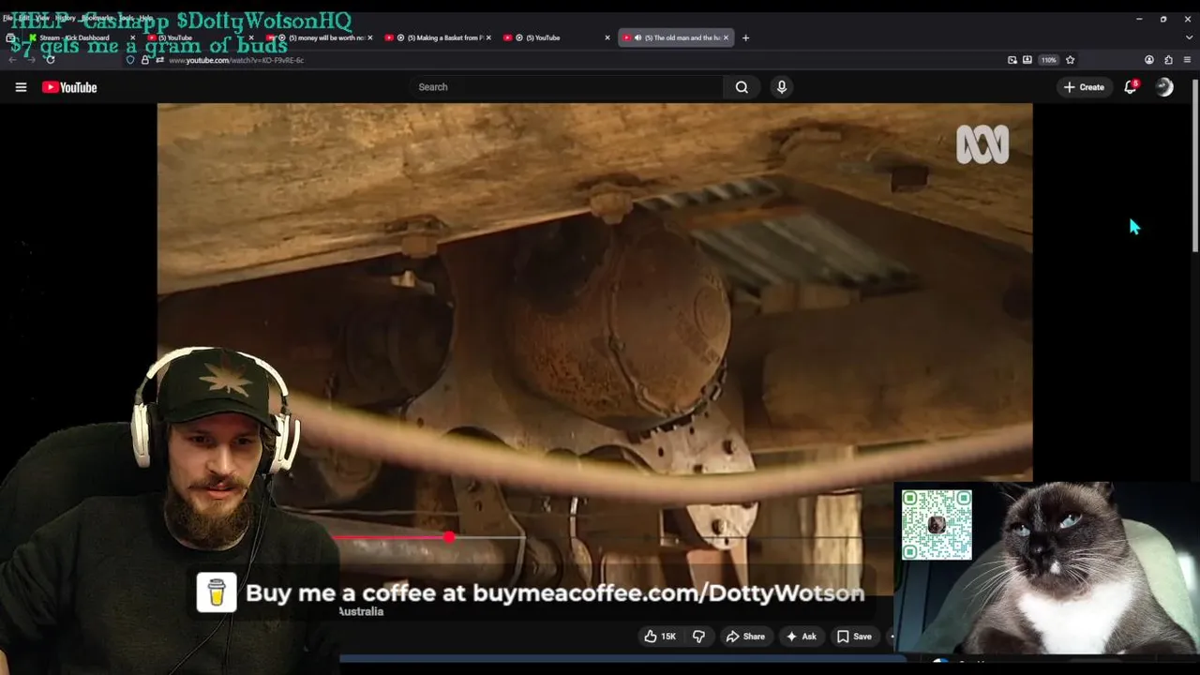Click the Create button
Screen dimensions: 1200x675
[1084, 87]
